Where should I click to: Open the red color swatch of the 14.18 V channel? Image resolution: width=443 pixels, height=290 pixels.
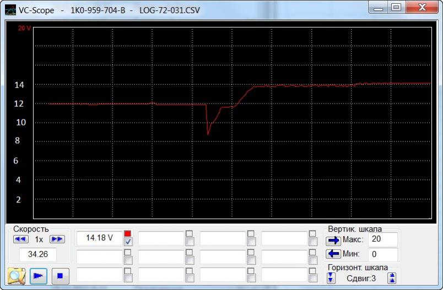click(x=128, y=233)
